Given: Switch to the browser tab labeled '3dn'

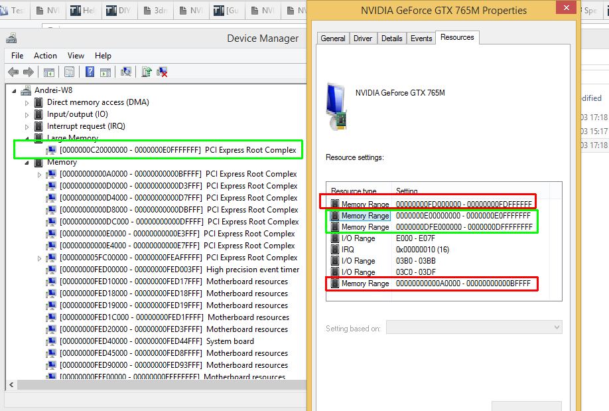Looking at the screenshot, I should [155, 11].
